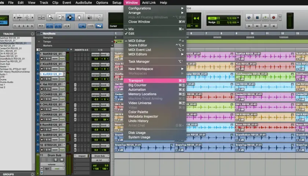
Task: Recall Zoom Preset 5
Action: 32,26
